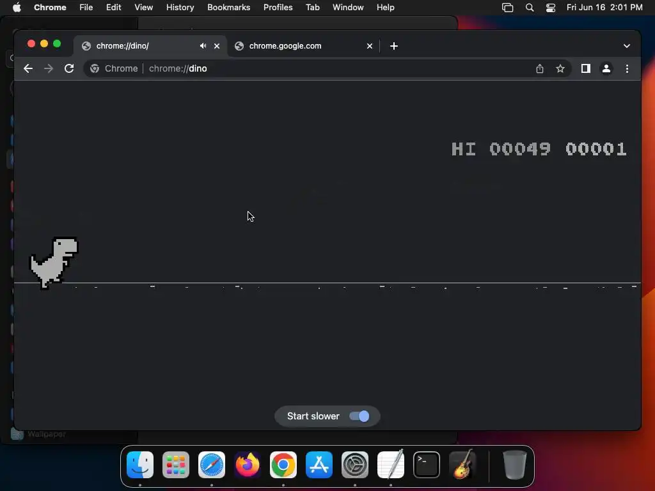Open the File menu

86,8
